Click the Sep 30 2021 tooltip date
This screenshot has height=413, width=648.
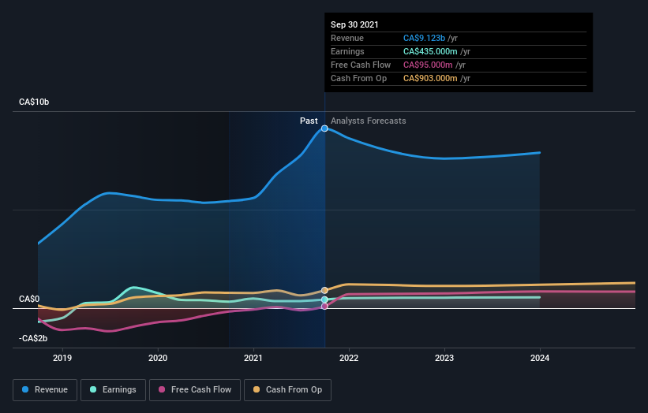pos(354,24)
